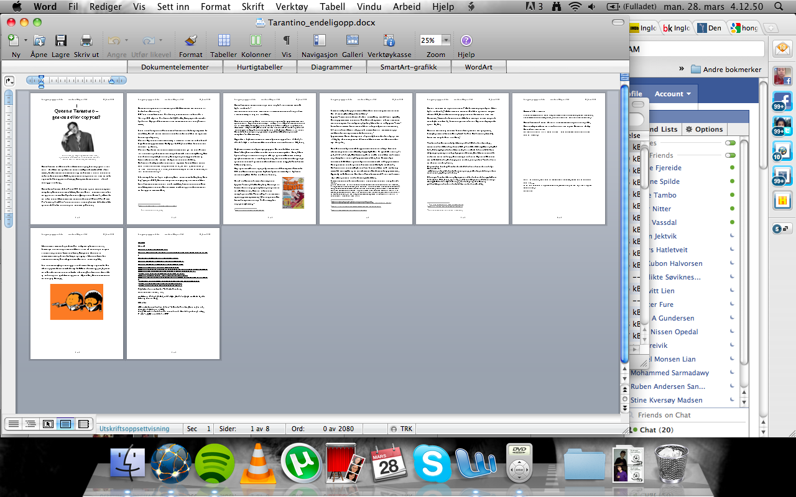
Task: Open the Tabeller table icon
Action: [223, 40]
